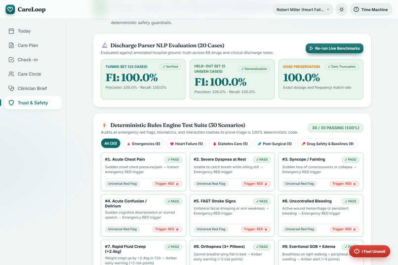Click PASS badge on Acute Chest Pain card
This screenshot has height=265, width=398.
click(173, 159)
